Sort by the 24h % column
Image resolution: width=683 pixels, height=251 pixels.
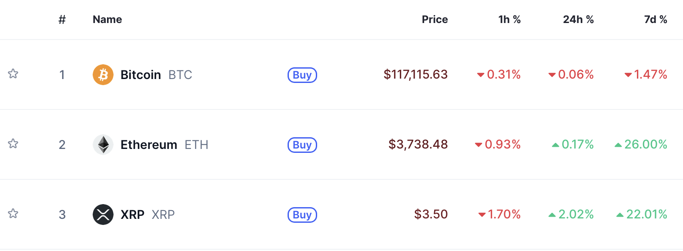[x=578, y=20]
